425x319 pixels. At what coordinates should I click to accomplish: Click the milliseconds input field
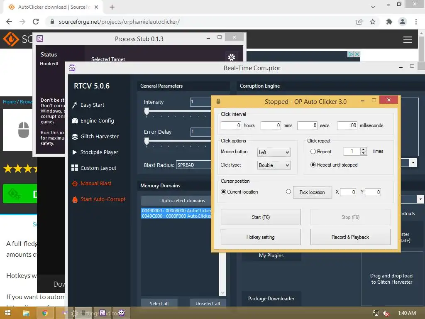347,125
